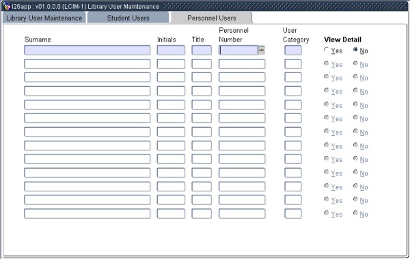Click the first row Initials field
This screenshot has width=410, height=259.
tap(171, 51)
